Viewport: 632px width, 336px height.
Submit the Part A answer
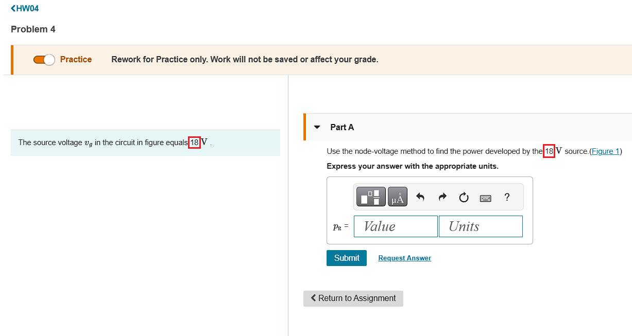click(347, 258)
